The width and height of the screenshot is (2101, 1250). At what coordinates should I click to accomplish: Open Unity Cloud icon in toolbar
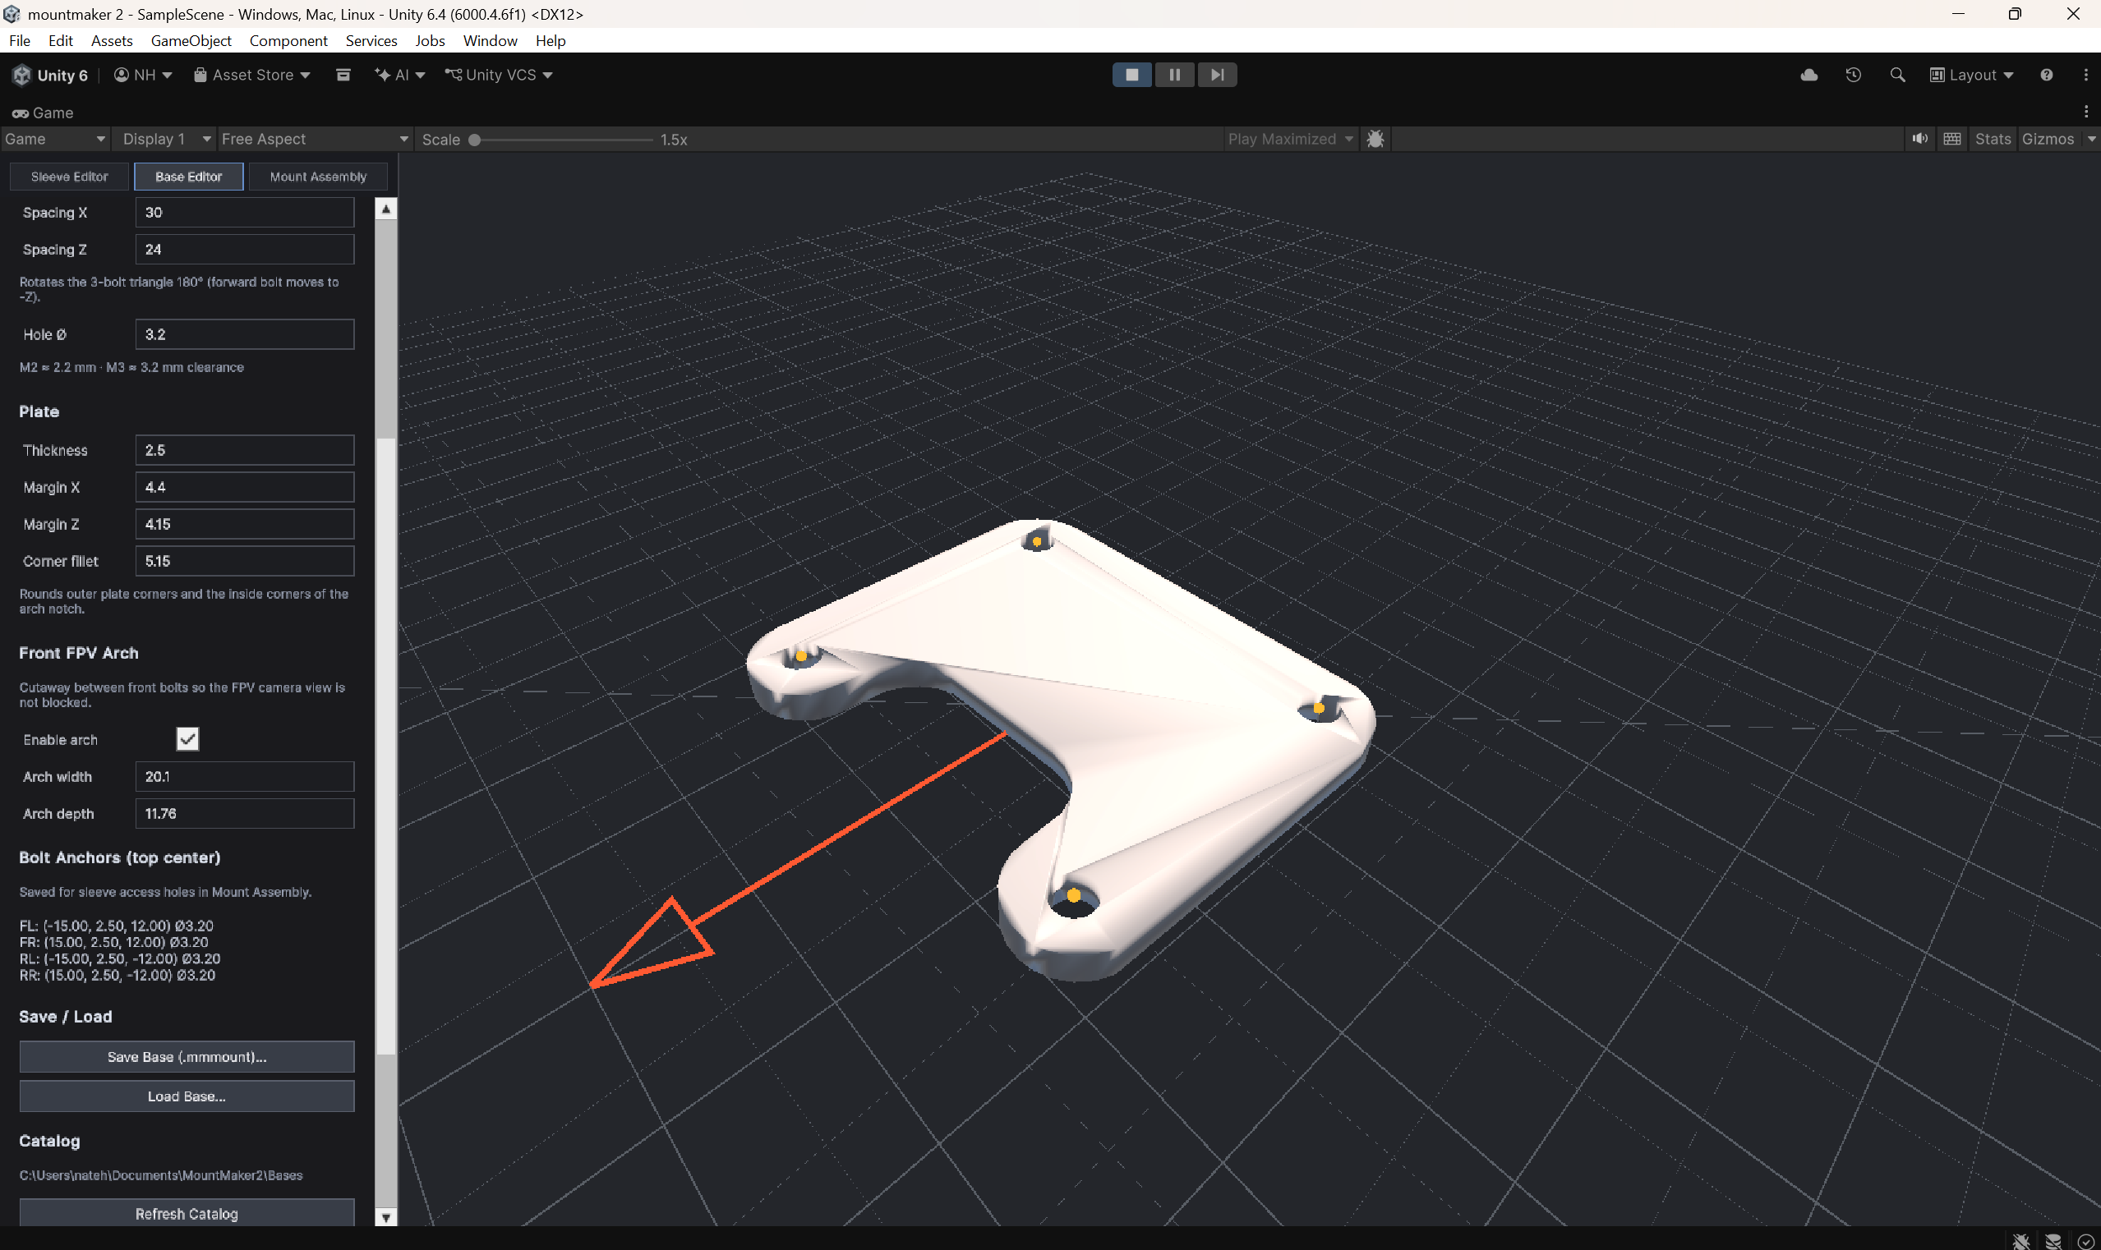(1808, 75)
